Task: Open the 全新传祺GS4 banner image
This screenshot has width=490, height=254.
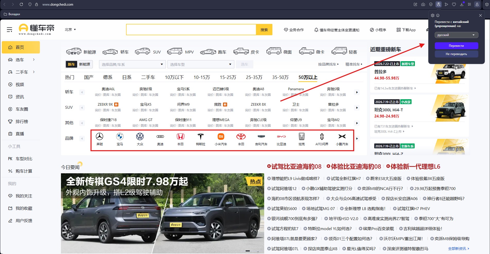Action: [x=163, y=213]
